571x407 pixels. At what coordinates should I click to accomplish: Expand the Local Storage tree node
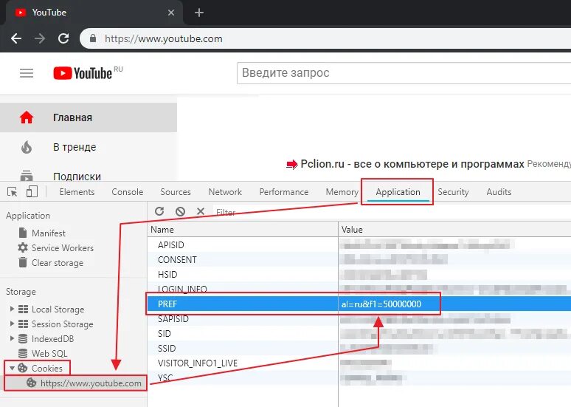click(12, 309)
